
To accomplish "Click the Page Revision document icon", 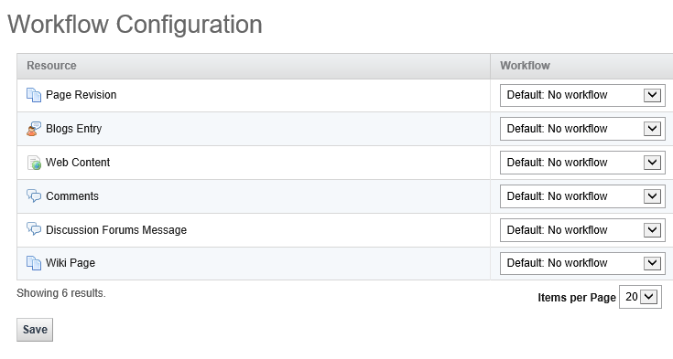I will 34,95.
